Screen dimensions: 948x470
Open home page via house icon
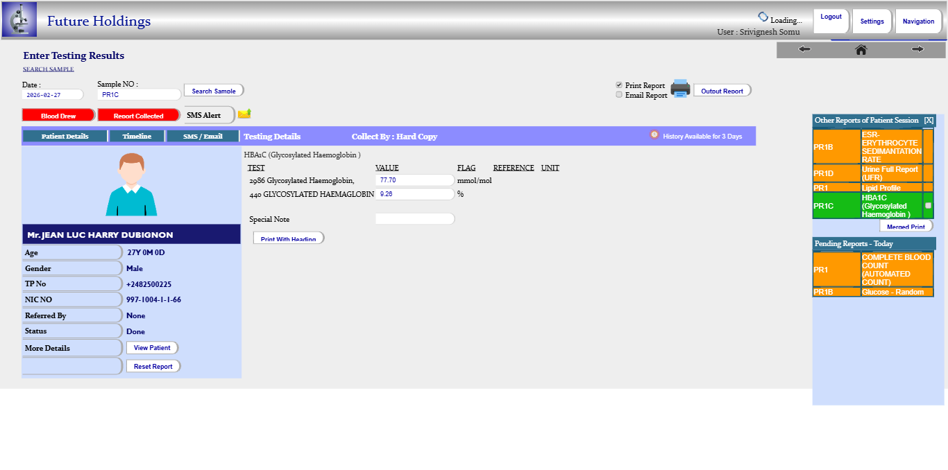[861, 49]
